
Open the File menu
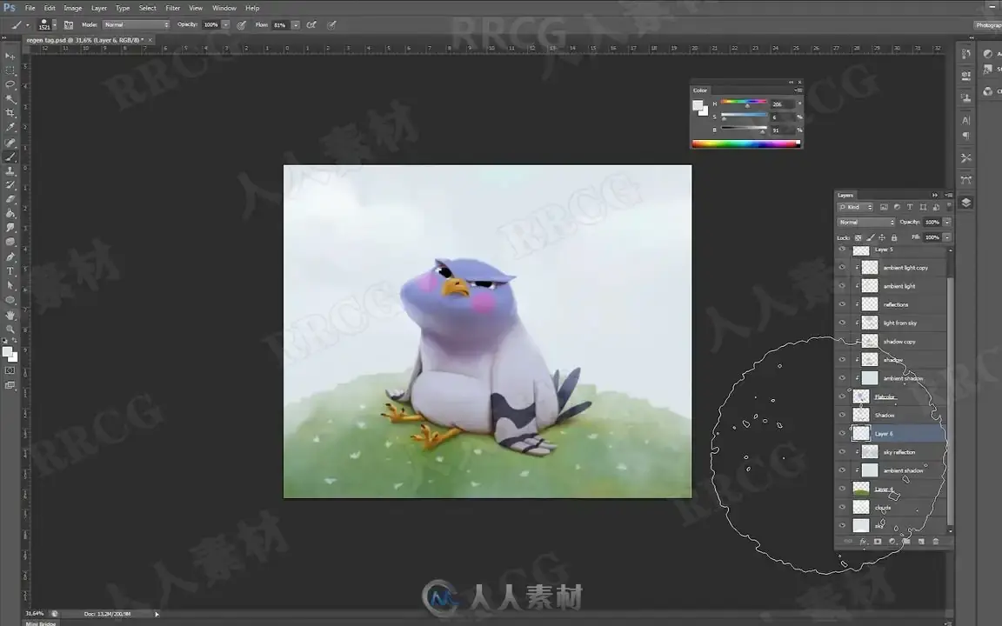(30, 9)
